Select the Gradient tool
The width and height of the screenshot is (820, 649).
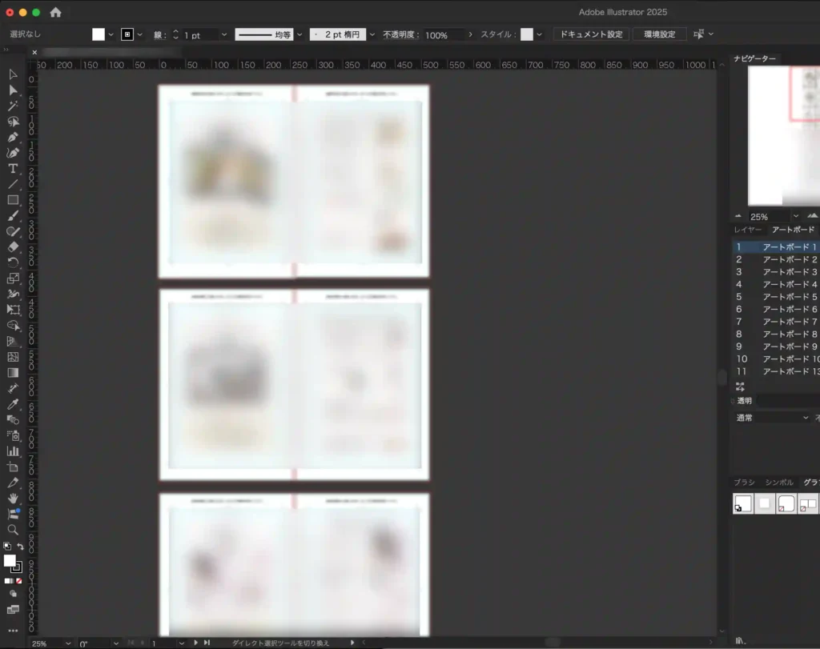click(13, 373)
